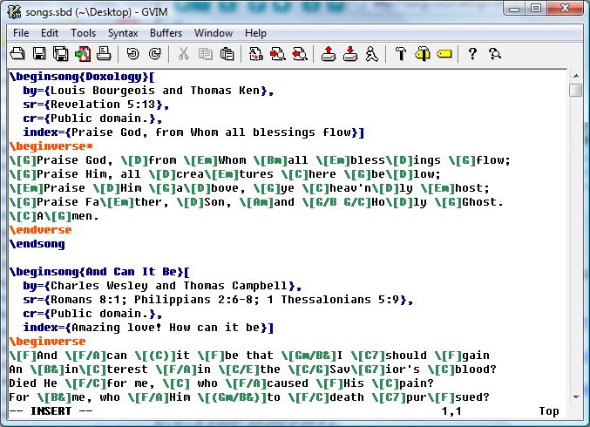This screenshot has width=590, height=427.
Task: Print the buffer with the printer icon
Action: [x=104, y=54]
